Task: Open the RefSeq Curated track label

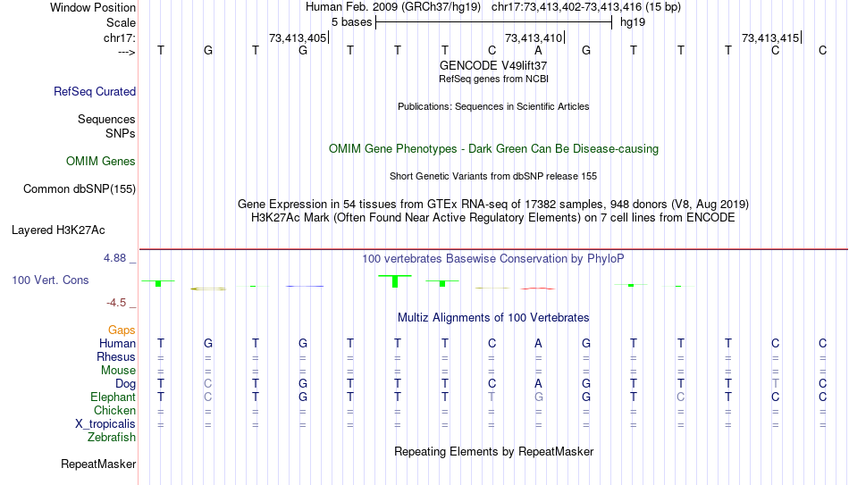Action: click(94, 91)
